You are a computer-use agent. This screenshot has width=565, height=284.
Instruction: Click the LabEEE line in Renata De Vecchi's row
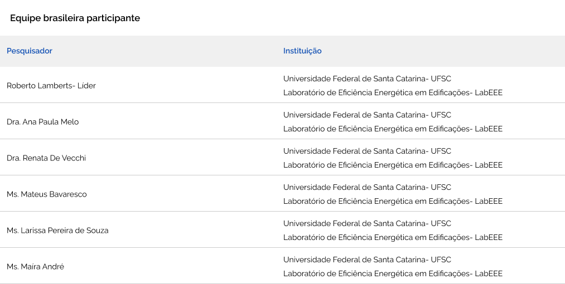(393, 165)
